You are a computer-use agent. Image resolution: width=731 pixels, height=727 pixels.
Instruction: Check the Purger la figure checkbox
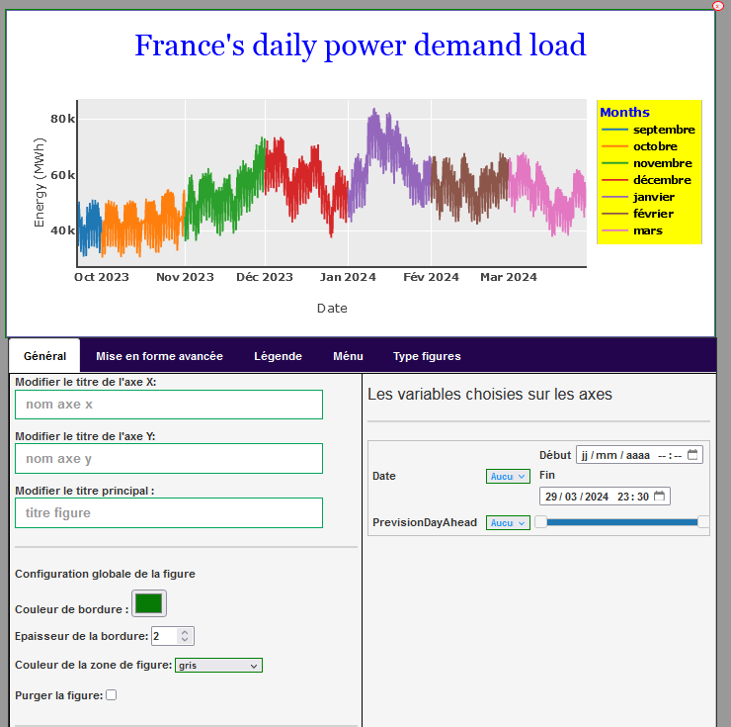point(111,695)
